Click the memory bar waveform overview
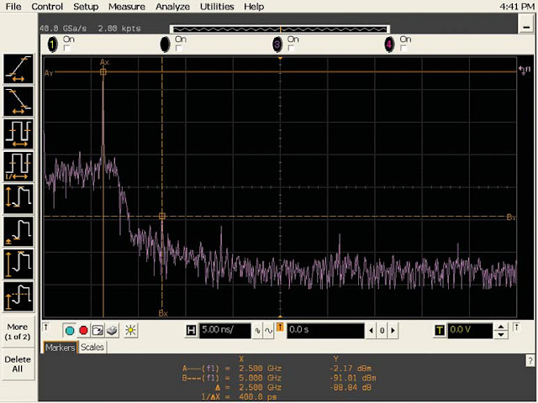538x403 pixels. (x=280, y=29)
